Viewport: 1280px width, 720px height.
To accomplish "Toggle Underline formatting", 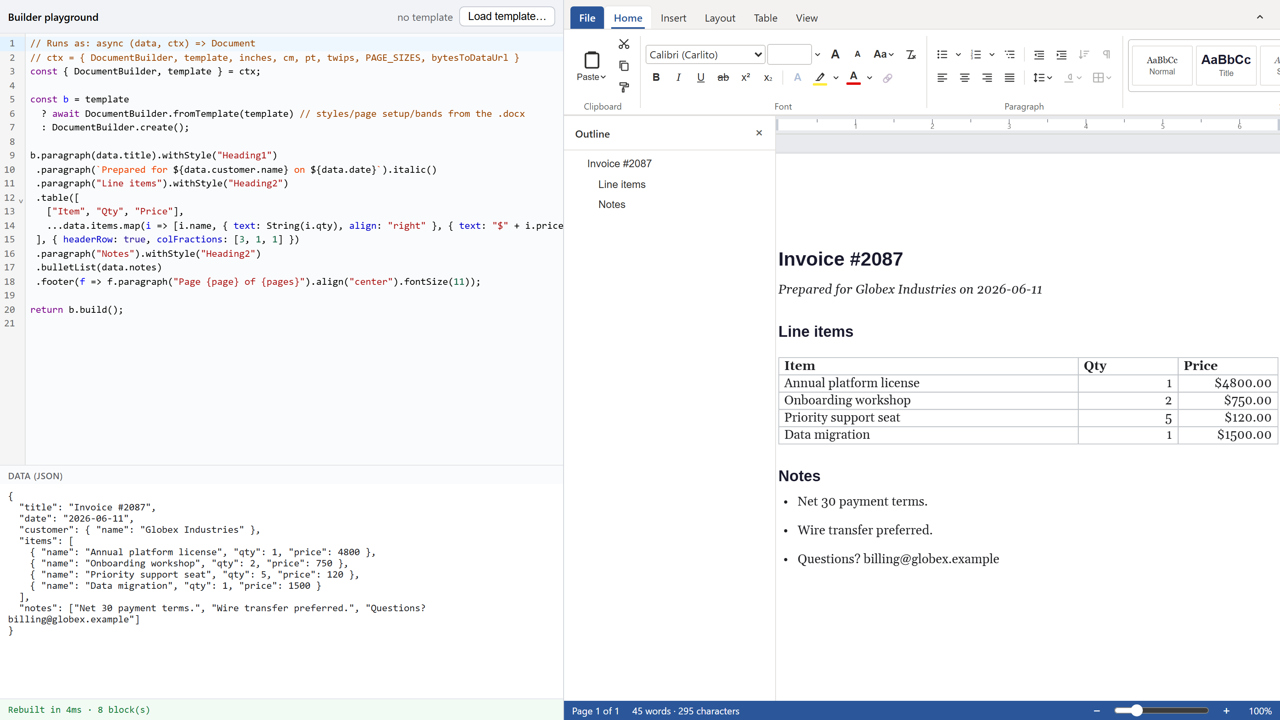I will click(701, 78).
